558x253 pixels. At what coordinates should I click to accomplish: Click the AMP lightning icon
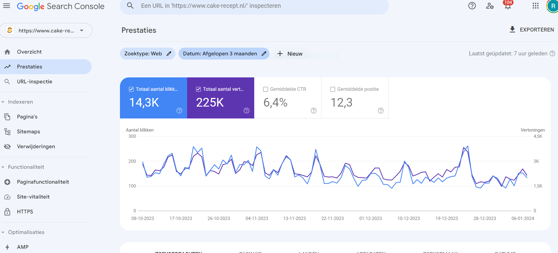(x=7, y=247)
